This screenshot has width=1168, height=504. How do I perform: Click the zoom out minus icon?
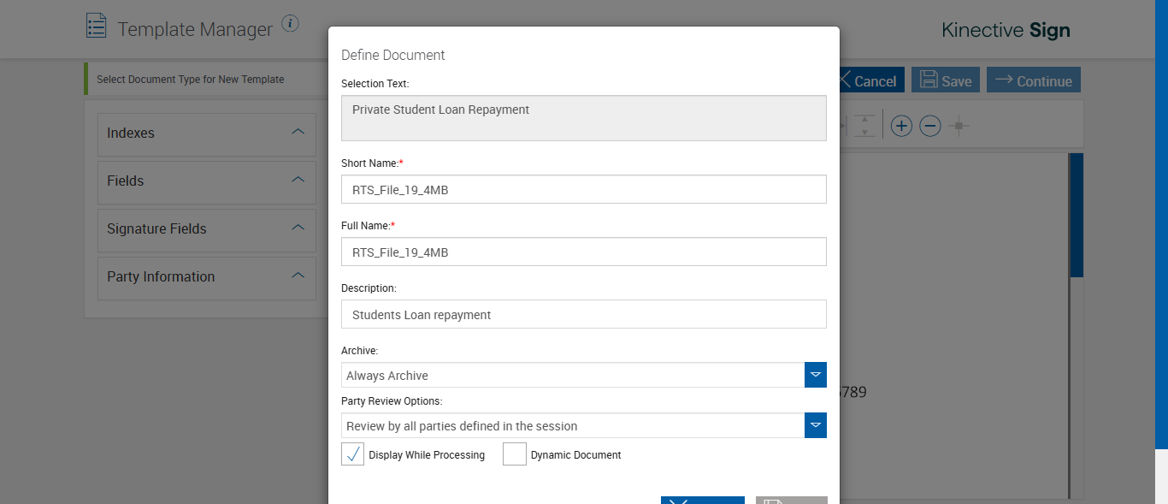click(x=929, y=127)
